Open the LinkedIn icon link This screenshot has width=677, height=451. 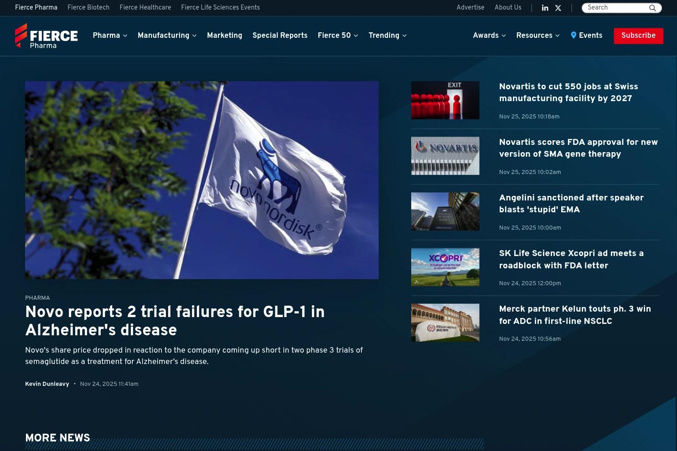click(x=545, y=8)
